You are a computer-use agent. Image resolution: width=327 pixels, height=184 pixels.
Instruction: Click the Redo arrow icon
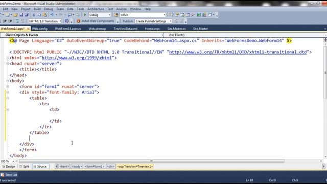[61, 15]
